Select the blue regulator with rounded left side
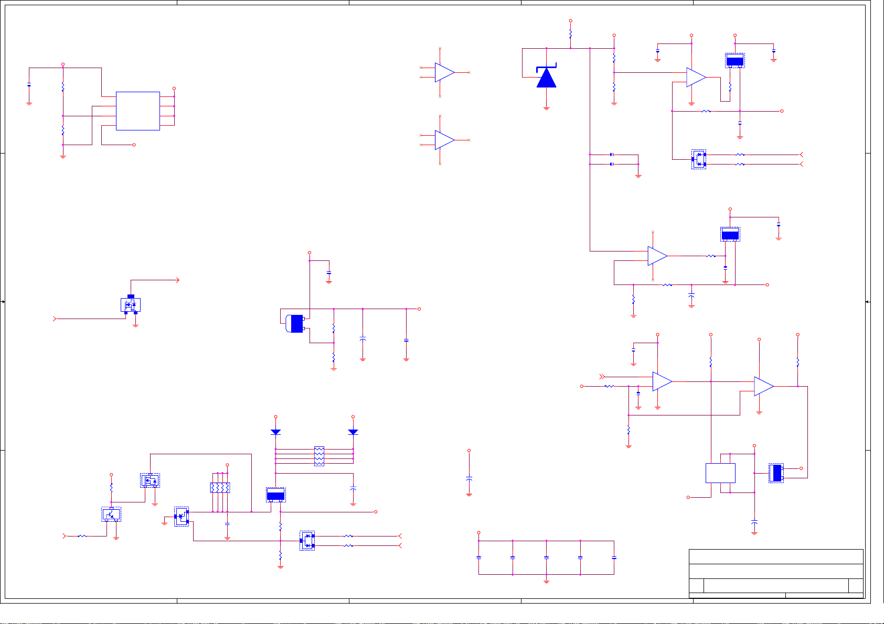Image resolution: width=884 pixels, height=624 pixels. click(x=295, y=323)
